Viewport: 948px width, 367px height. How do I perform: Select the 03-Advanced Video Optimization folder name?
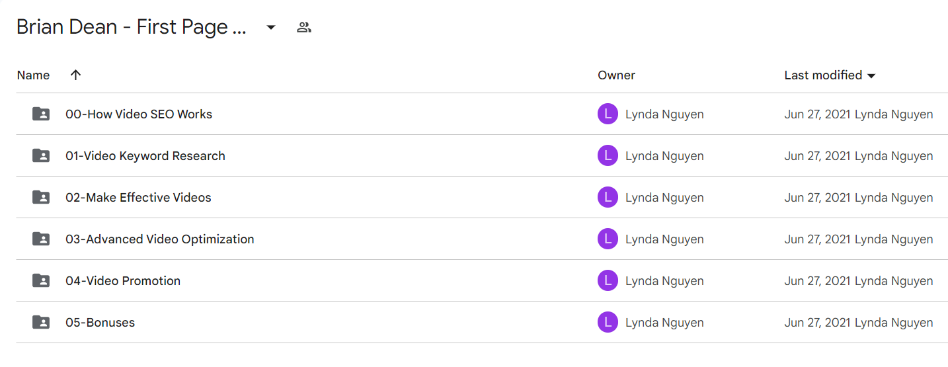click(160, 239)
